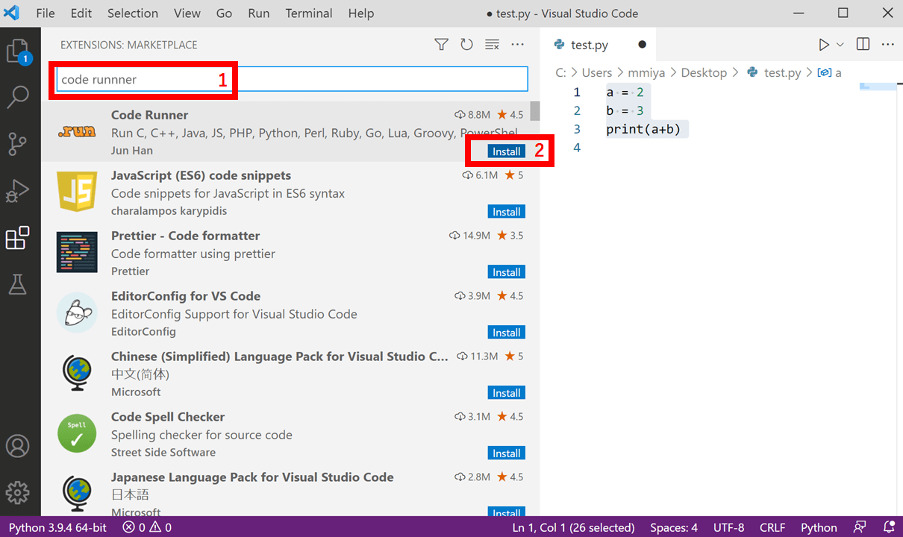The width and height of the screenshot is (903, 537).
Task: Open Views and More Actions ellipsis in Extensions
Action: (x=517, y=45)
